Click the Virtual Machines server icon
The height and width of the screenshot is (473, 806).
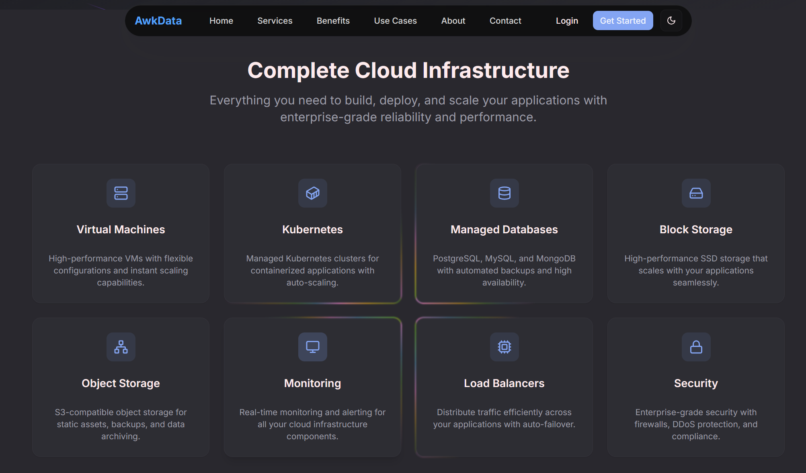tap(121, 193)
